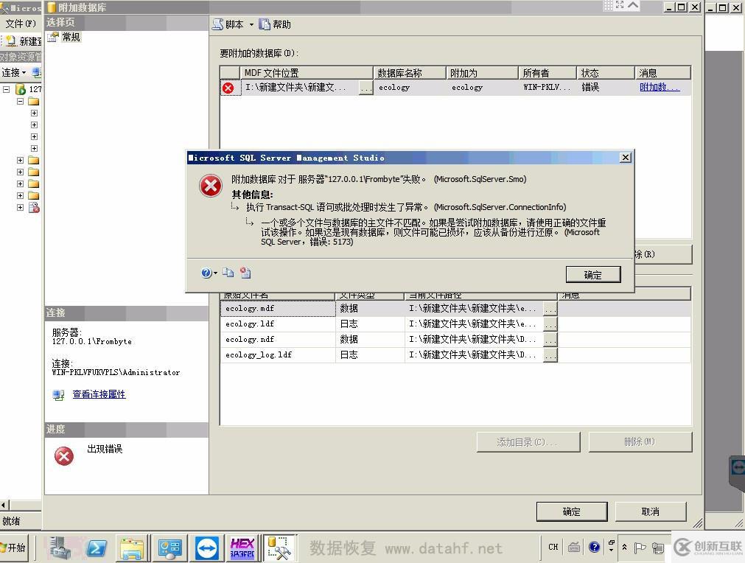Image resolution: width=745 pixels, height=563 pixels.
Task: Close the SQL Server Management Studio error dialog
Action: [626, 157]
